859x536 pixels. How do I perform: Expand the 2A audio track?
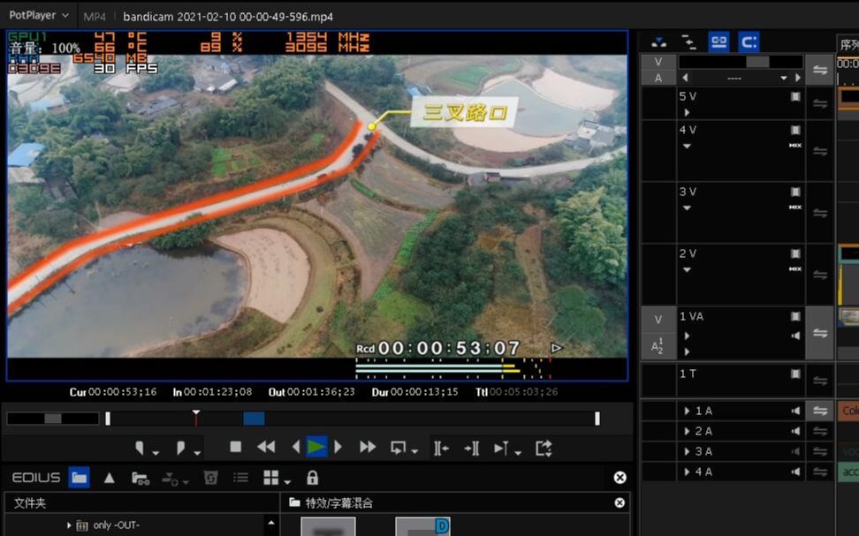[x=686, y=431]
